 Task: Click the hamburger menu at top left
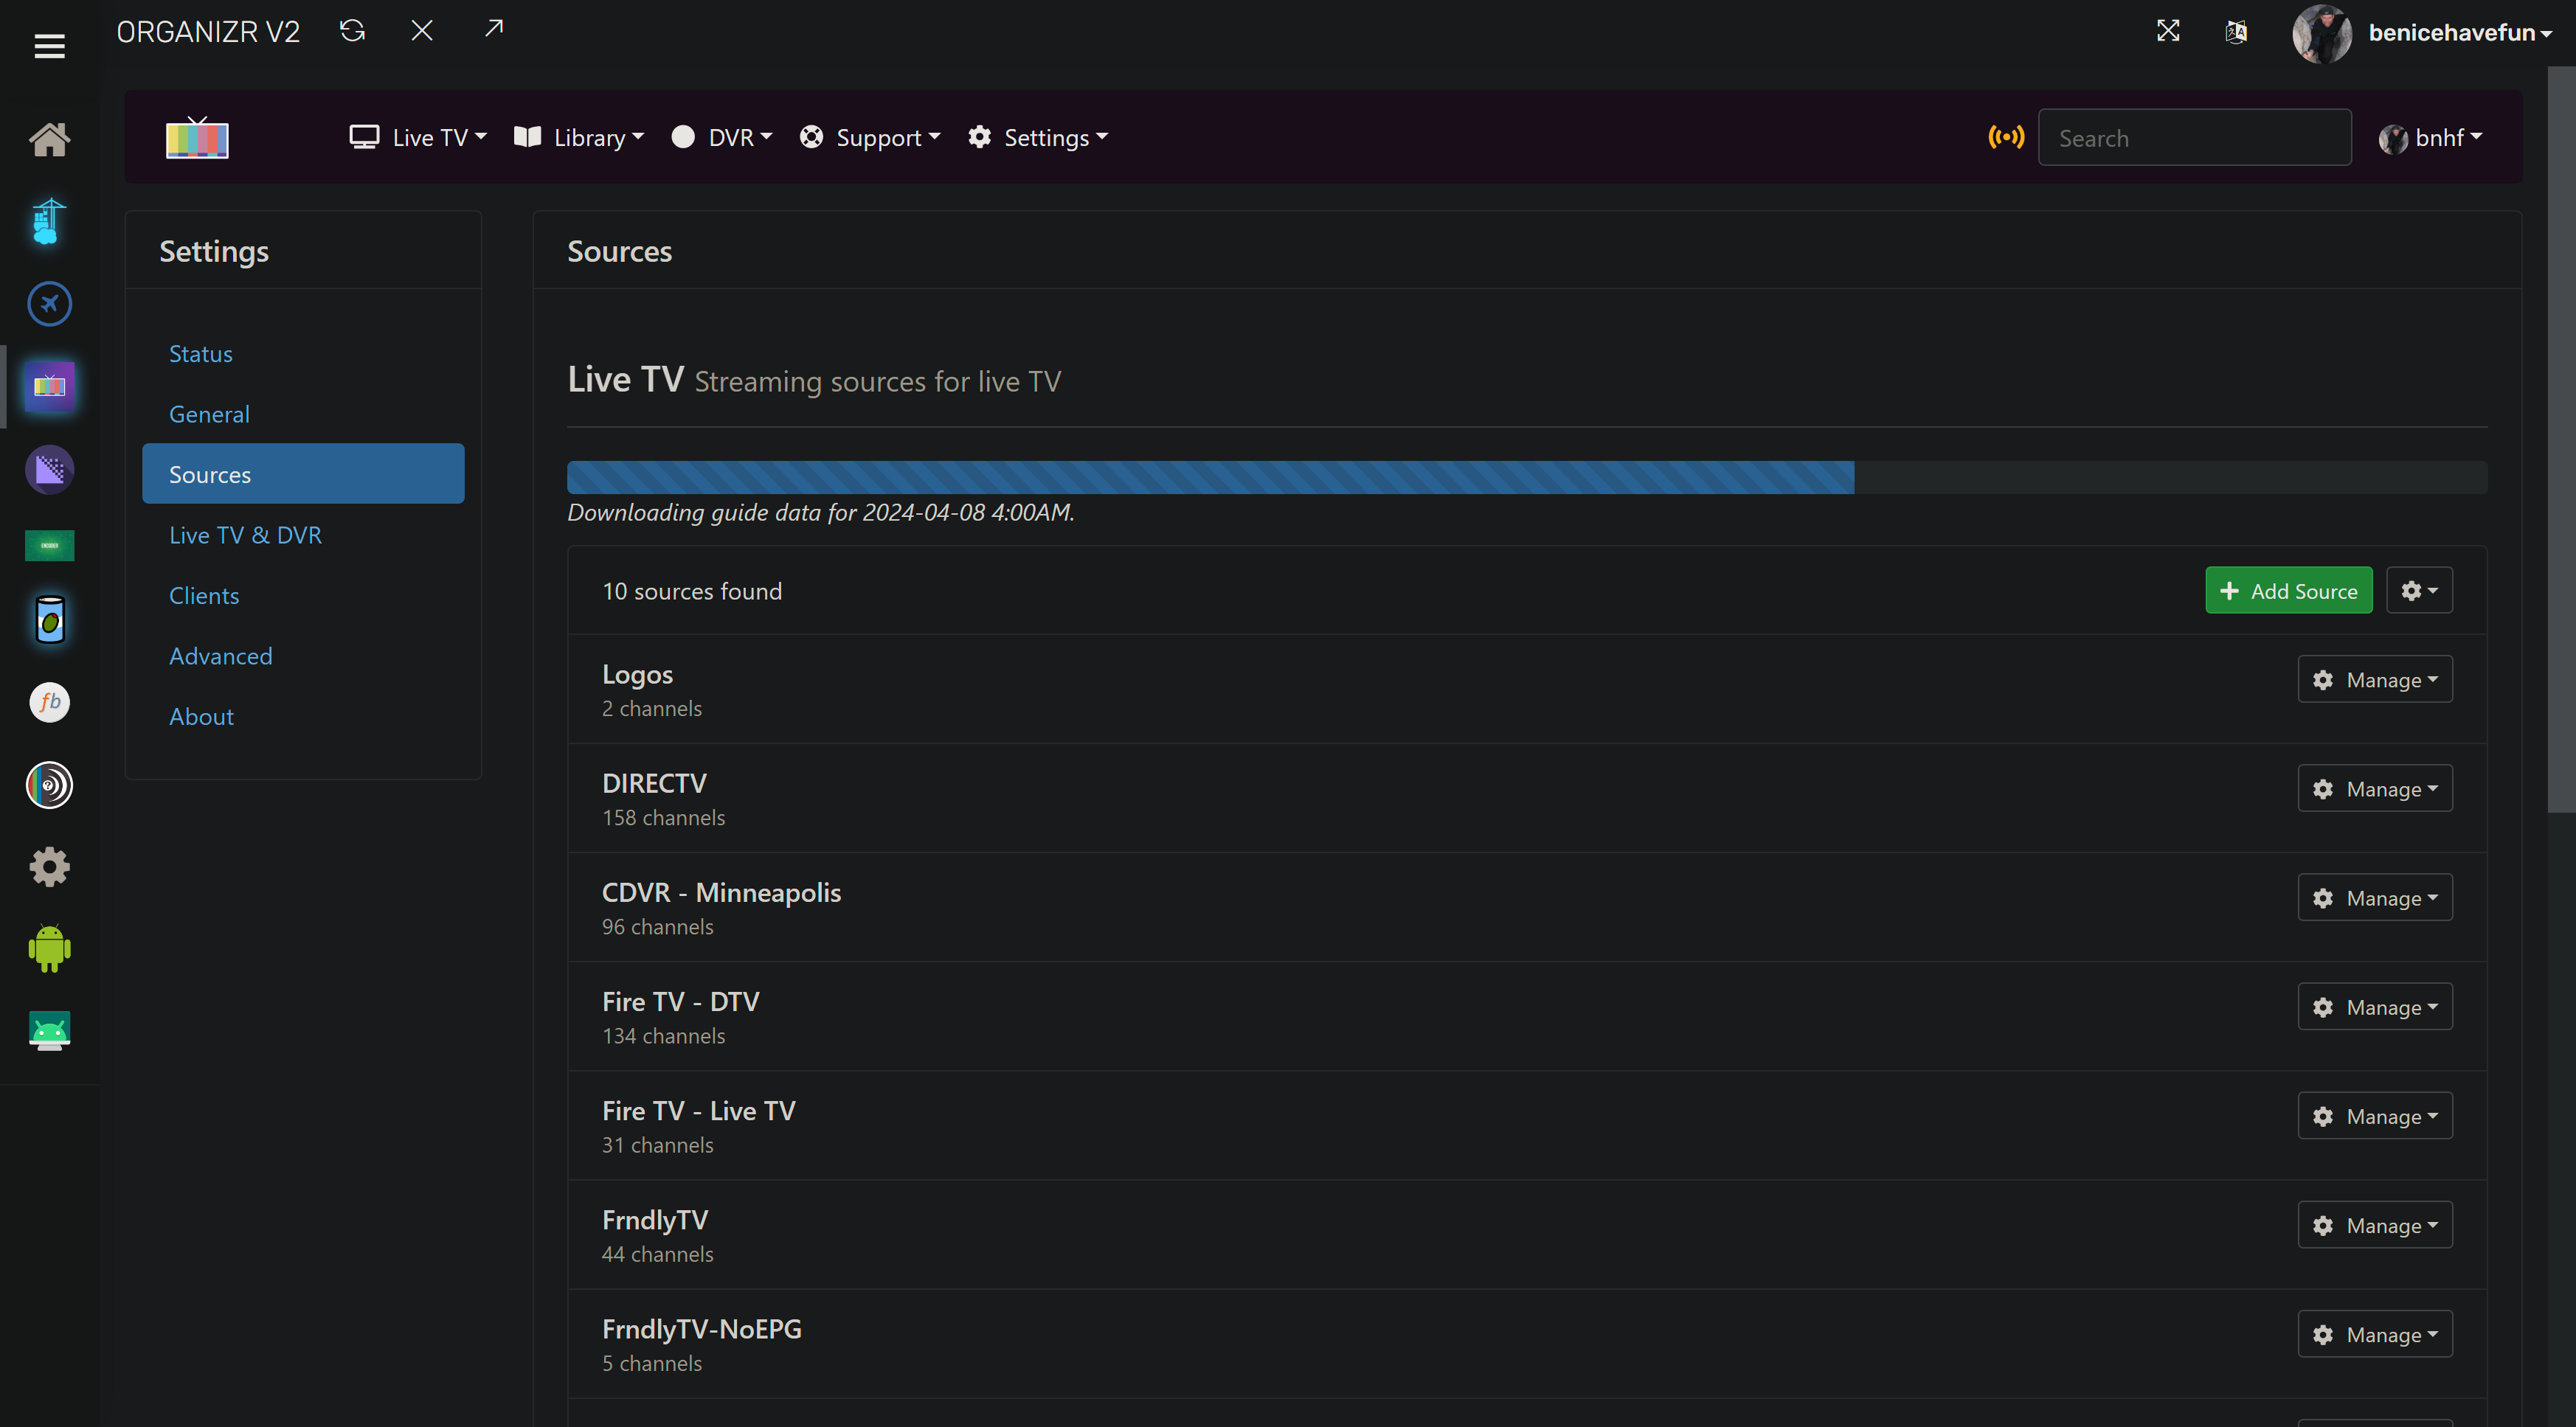(49, 45)
